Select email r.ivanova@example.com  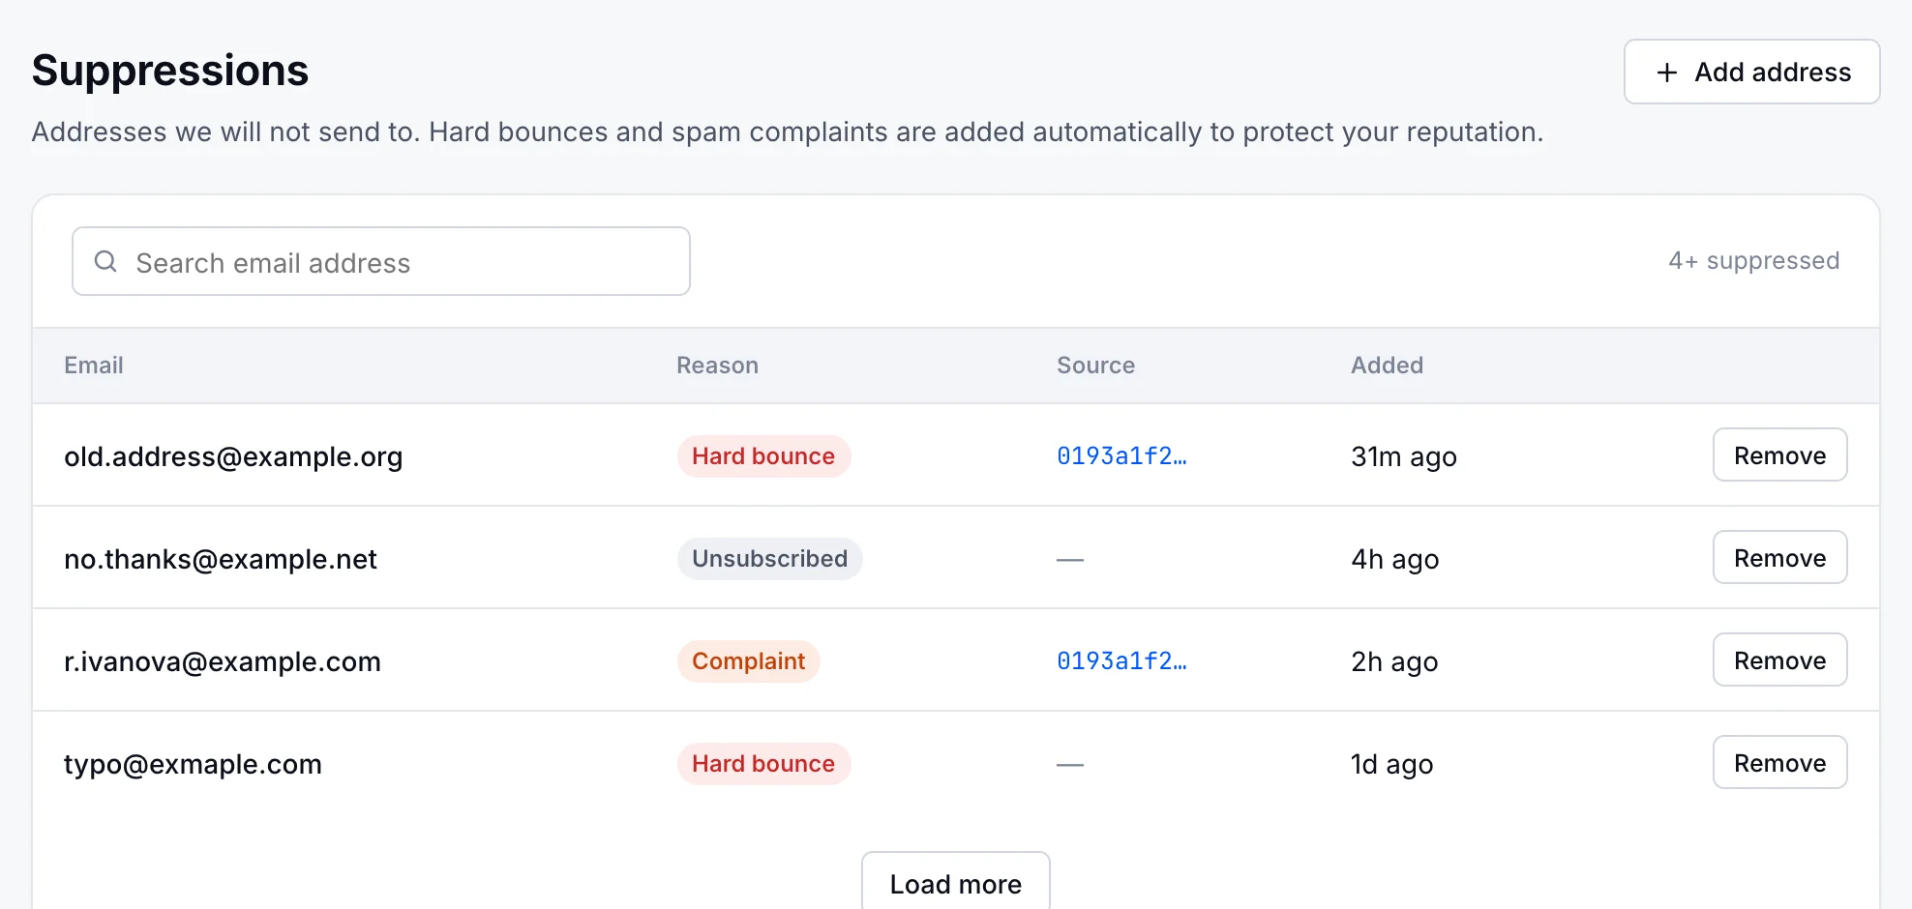(223, 661)
